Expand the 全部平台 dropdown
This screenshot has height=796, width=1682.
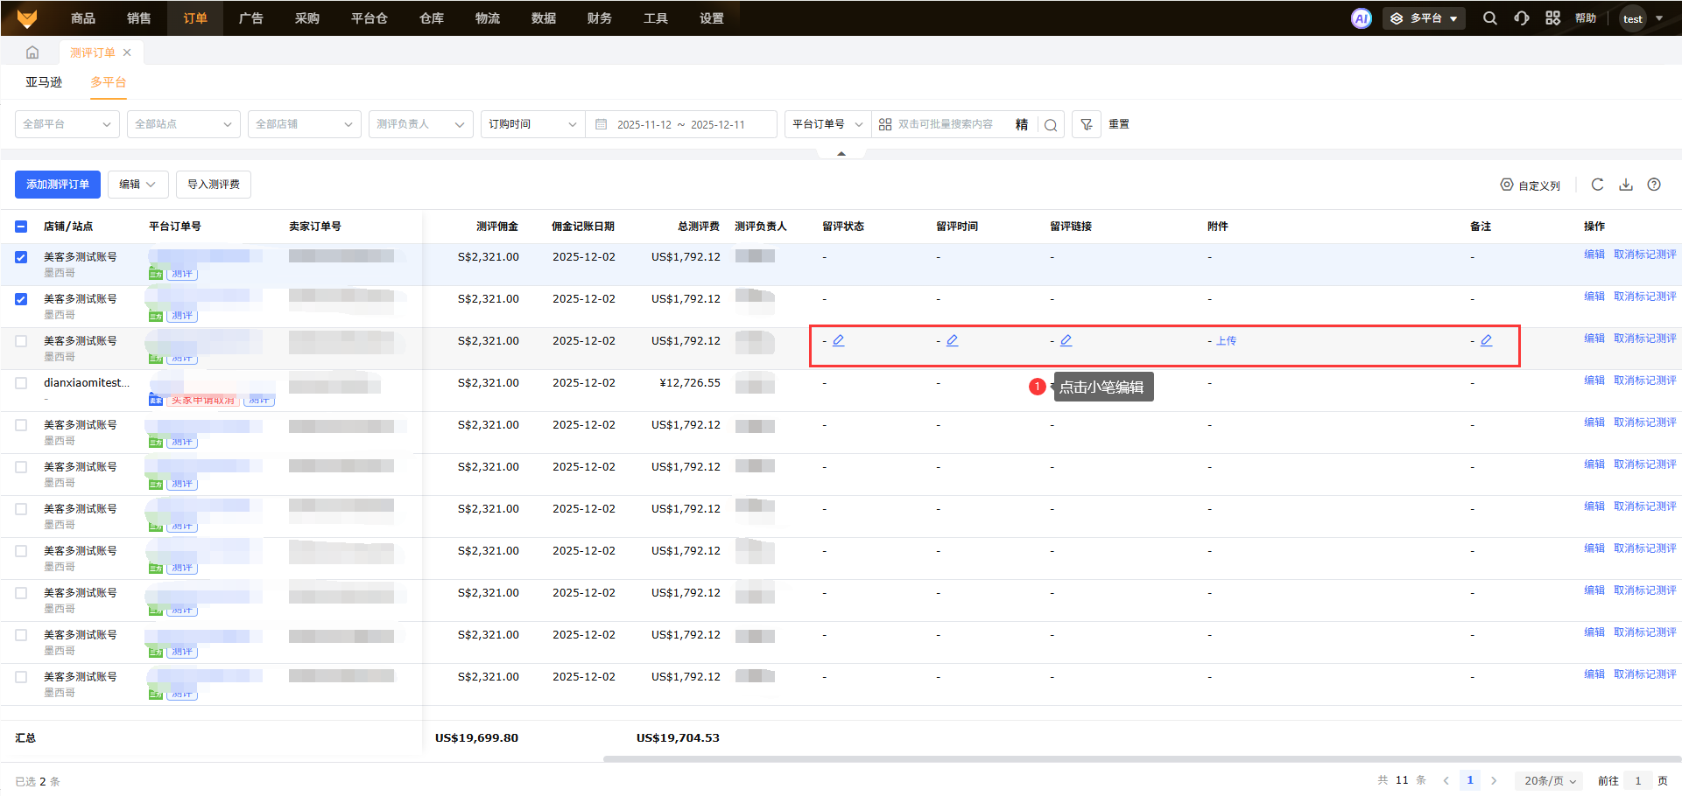67,124
